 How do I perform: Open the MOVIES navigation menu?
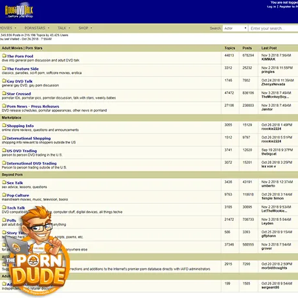point(7,28)
